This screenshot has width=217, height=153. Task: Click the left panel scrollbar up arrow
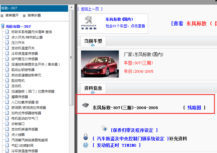(x=71, y=7)
